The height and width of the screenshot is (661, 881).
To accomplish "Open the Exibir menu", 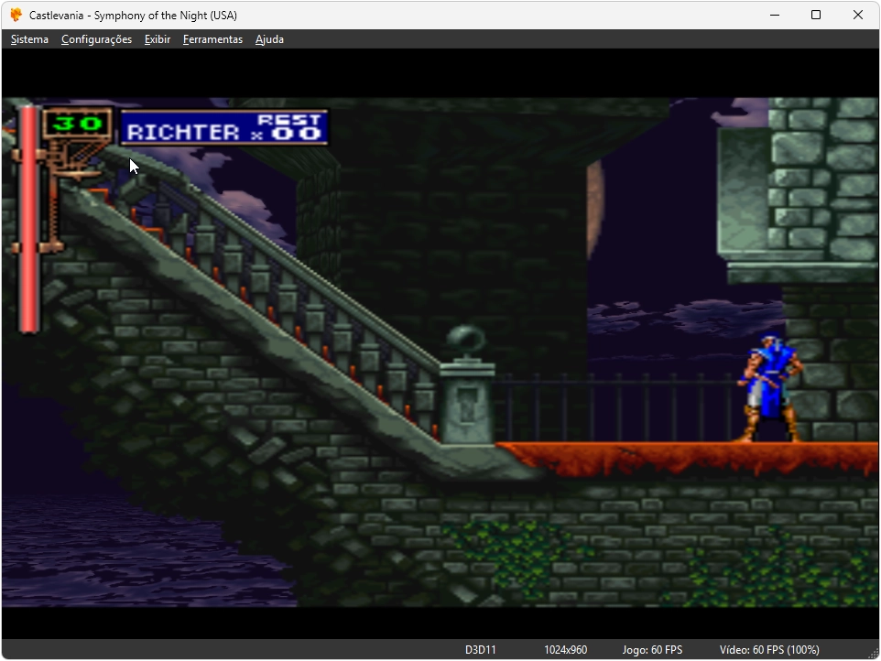I will click(158, 39).
